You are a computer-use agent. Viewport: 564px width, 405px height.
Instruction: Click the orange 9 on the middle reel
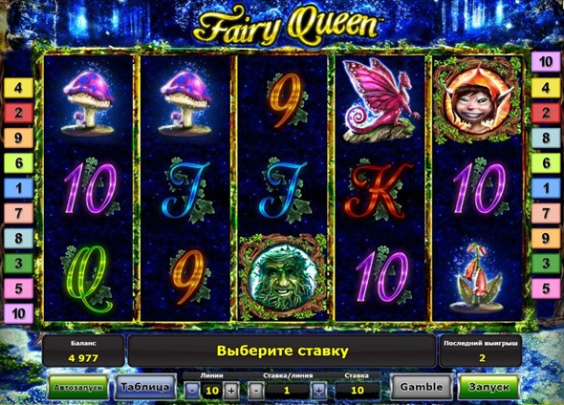pyautogui.click(x=286, y=100)
